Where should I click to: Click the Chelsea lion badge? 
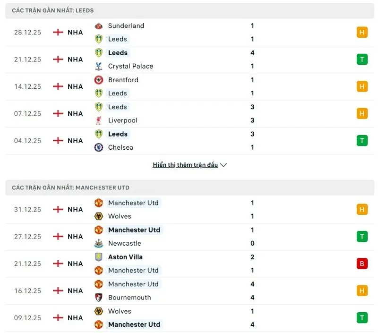point(100,147)
